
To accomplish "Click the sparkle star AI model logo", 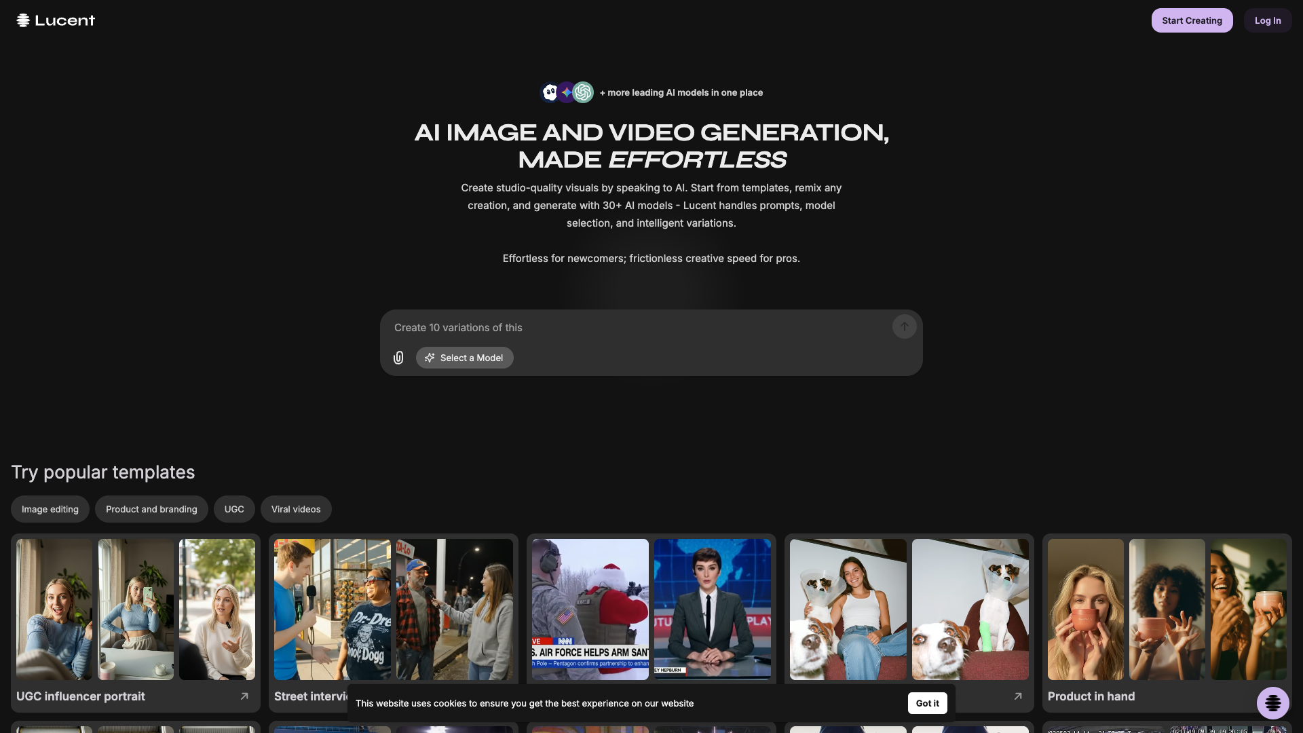I will pyautogui.click(x=567, y=92).
